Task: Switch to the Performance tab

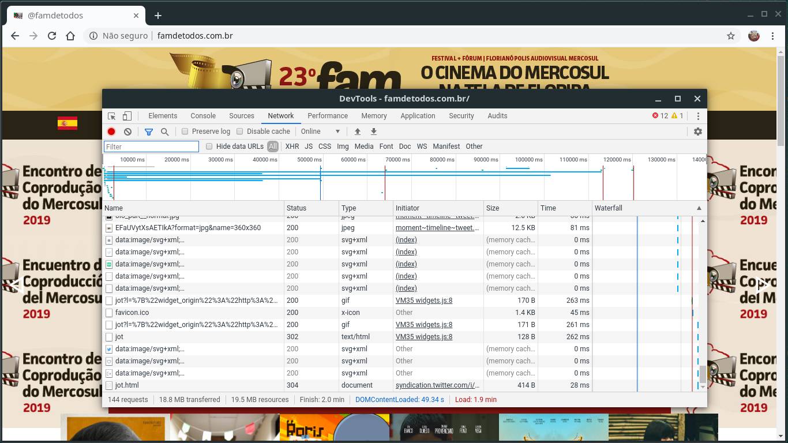Action: (328, 116)
